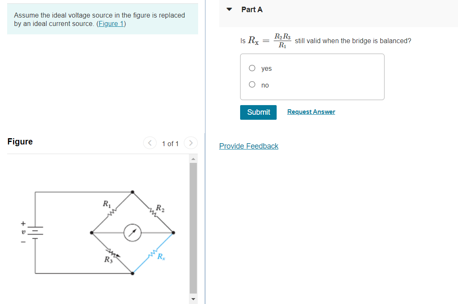Click the voltage source symbol labeled v
Viewport: 458px width, 304px height.
pyautogui.click(x=34, y=232)
